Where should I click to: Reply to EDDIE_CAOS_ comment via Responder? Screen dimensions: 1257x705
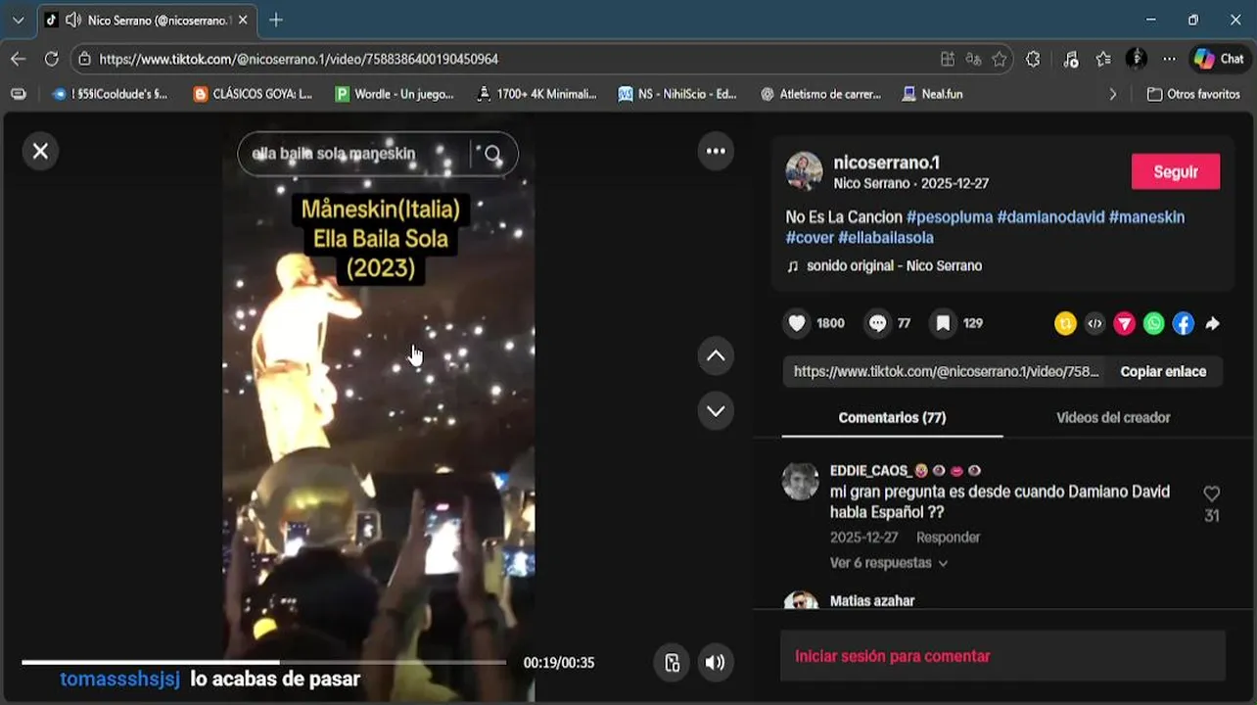(948, 538)
